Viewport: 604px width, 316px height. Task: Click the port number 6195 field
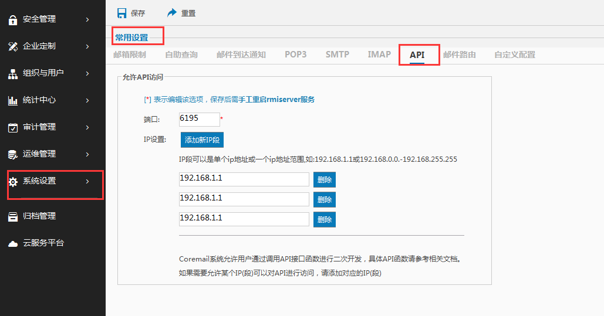coord(199,119)
